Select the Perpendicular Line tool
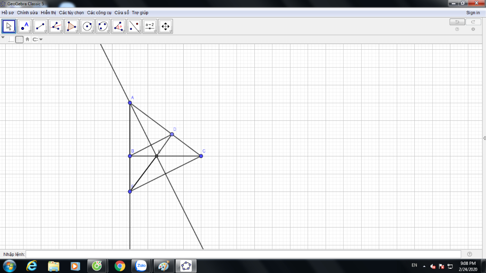Viewport: 486px width, 273px height. point(56,27)
